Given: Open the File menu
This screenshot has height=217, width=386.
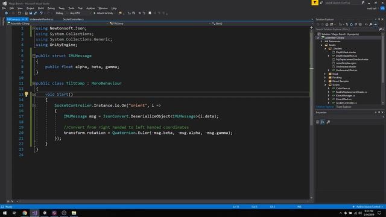Looking at the screenshot, I should [x=4, y=8].
